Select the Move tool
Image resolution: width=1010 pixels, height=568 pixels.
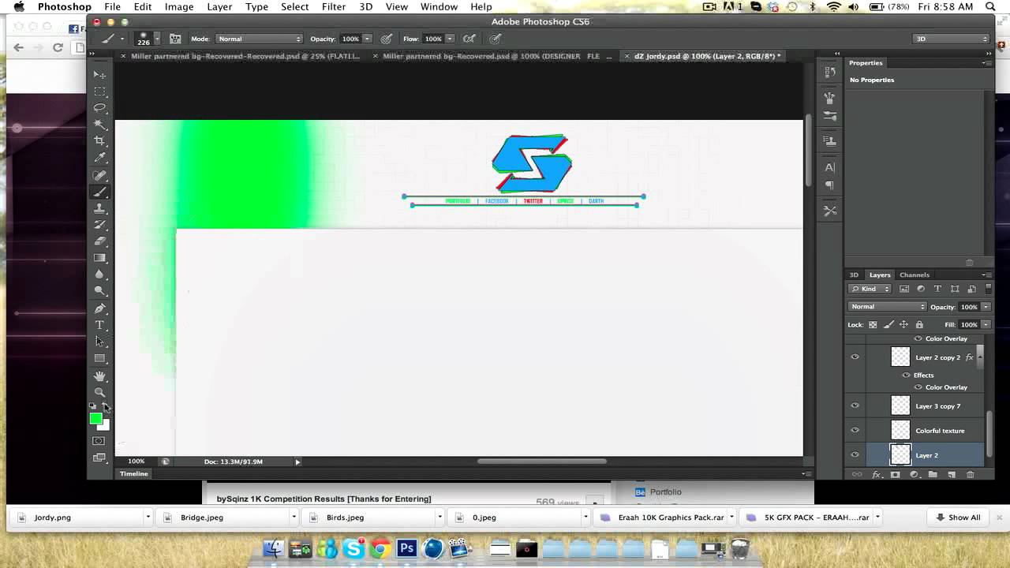point(99,75)
